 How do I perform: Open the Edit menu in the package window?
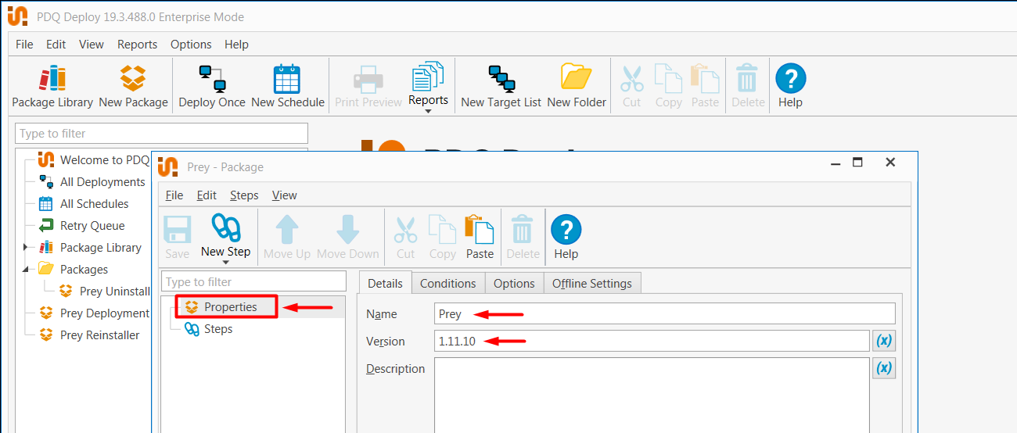tap(207, 195)
